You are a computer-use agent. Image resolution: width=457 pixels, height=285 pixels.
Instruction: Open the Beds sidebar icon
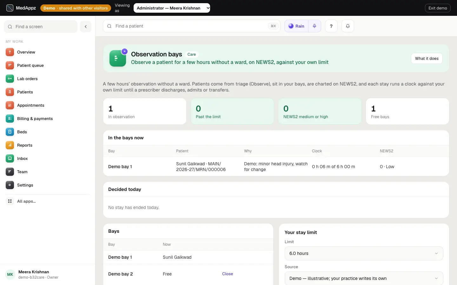point(10,132)
